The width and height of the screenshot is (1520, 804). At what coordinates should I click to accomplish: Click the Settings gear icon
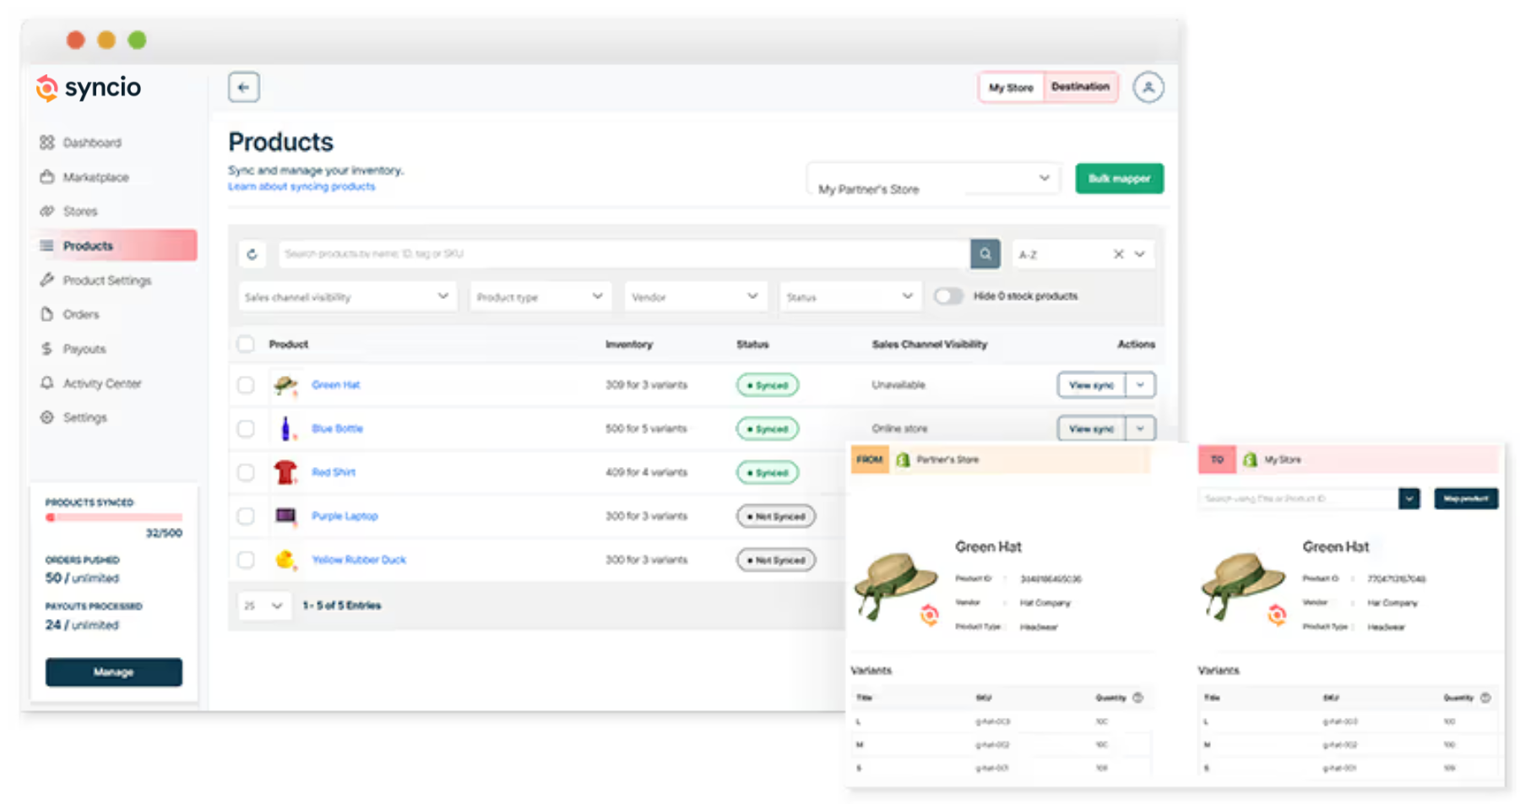pos(47,417)
